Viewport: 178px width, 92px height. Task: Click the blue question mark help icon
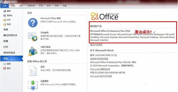click(x=33, y=23)
